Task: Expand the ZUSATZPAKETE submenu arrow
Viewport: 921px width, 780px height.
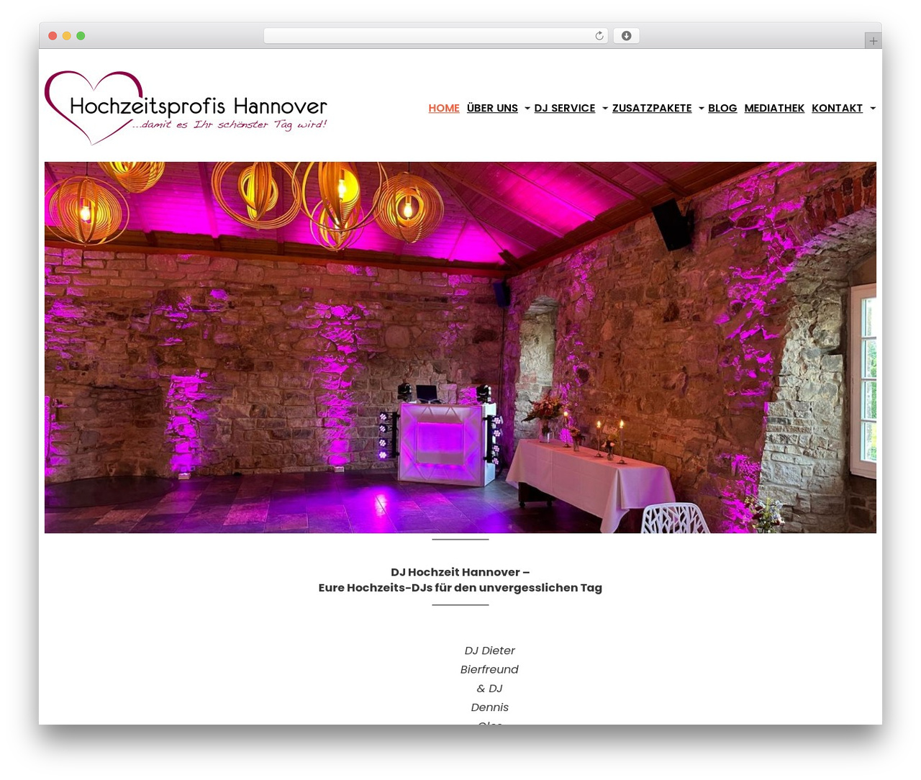Action: point(702,109)
